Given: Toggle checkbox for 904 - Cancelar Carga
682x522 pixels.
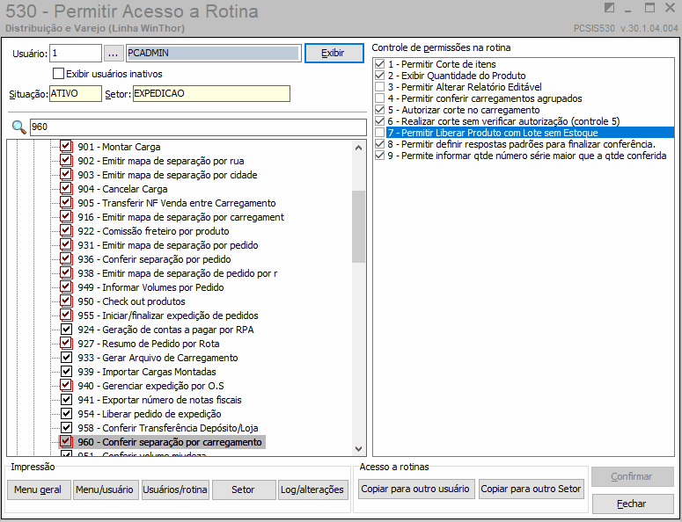Looking at the screenshot, I should 66,188.
